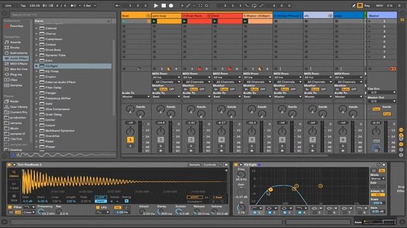Click the Arrangement Record button

[171, 6]
